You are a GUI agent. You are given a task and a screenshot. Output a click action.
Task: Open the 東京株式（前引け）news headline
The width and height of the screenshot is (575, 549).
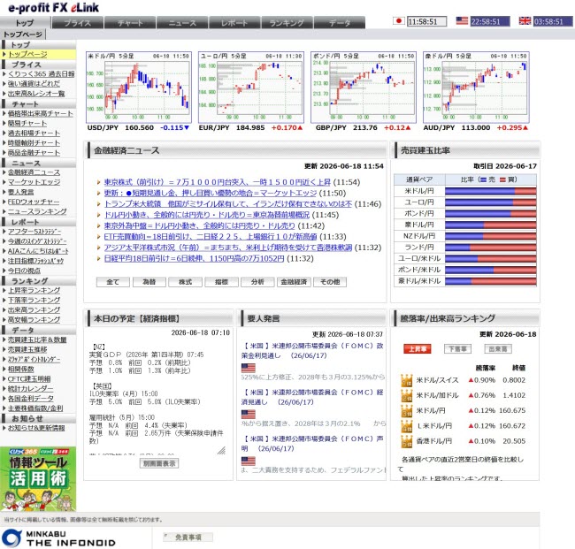click(217, 182)
